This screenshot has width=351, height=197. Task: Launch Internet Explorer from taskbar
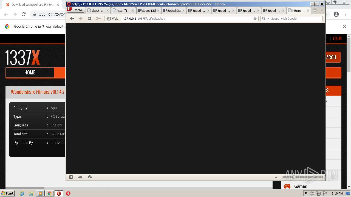22,193
